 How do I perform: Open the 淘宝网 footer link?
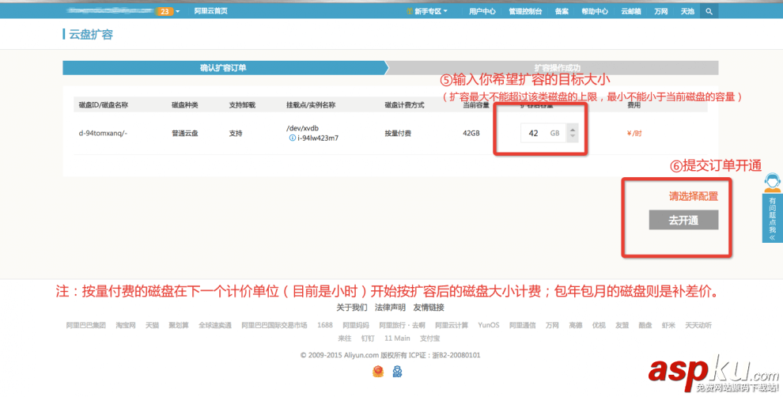126,325
